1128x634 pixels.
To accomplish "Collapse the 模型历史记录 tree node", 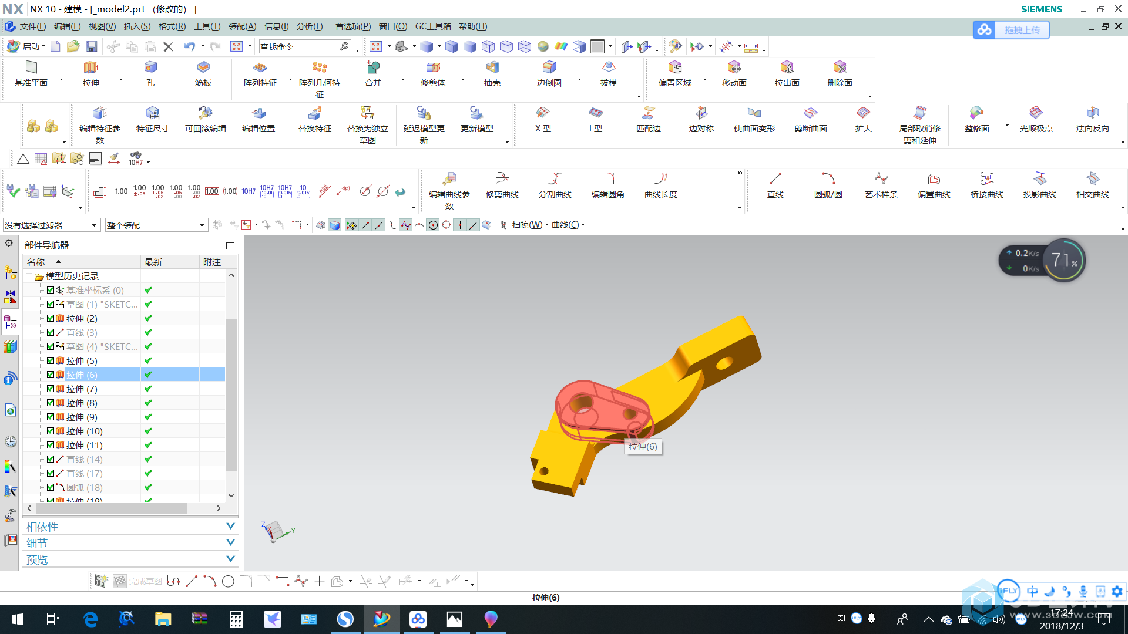I will [x=29, y=276].
